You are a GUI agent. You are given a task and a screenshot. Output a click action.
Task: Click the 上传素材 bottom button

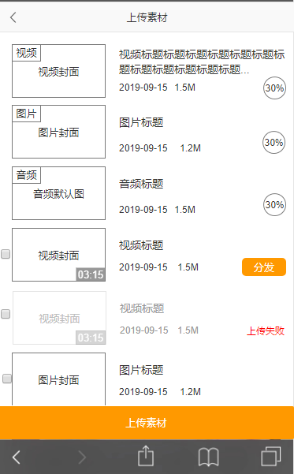point(147,423)
